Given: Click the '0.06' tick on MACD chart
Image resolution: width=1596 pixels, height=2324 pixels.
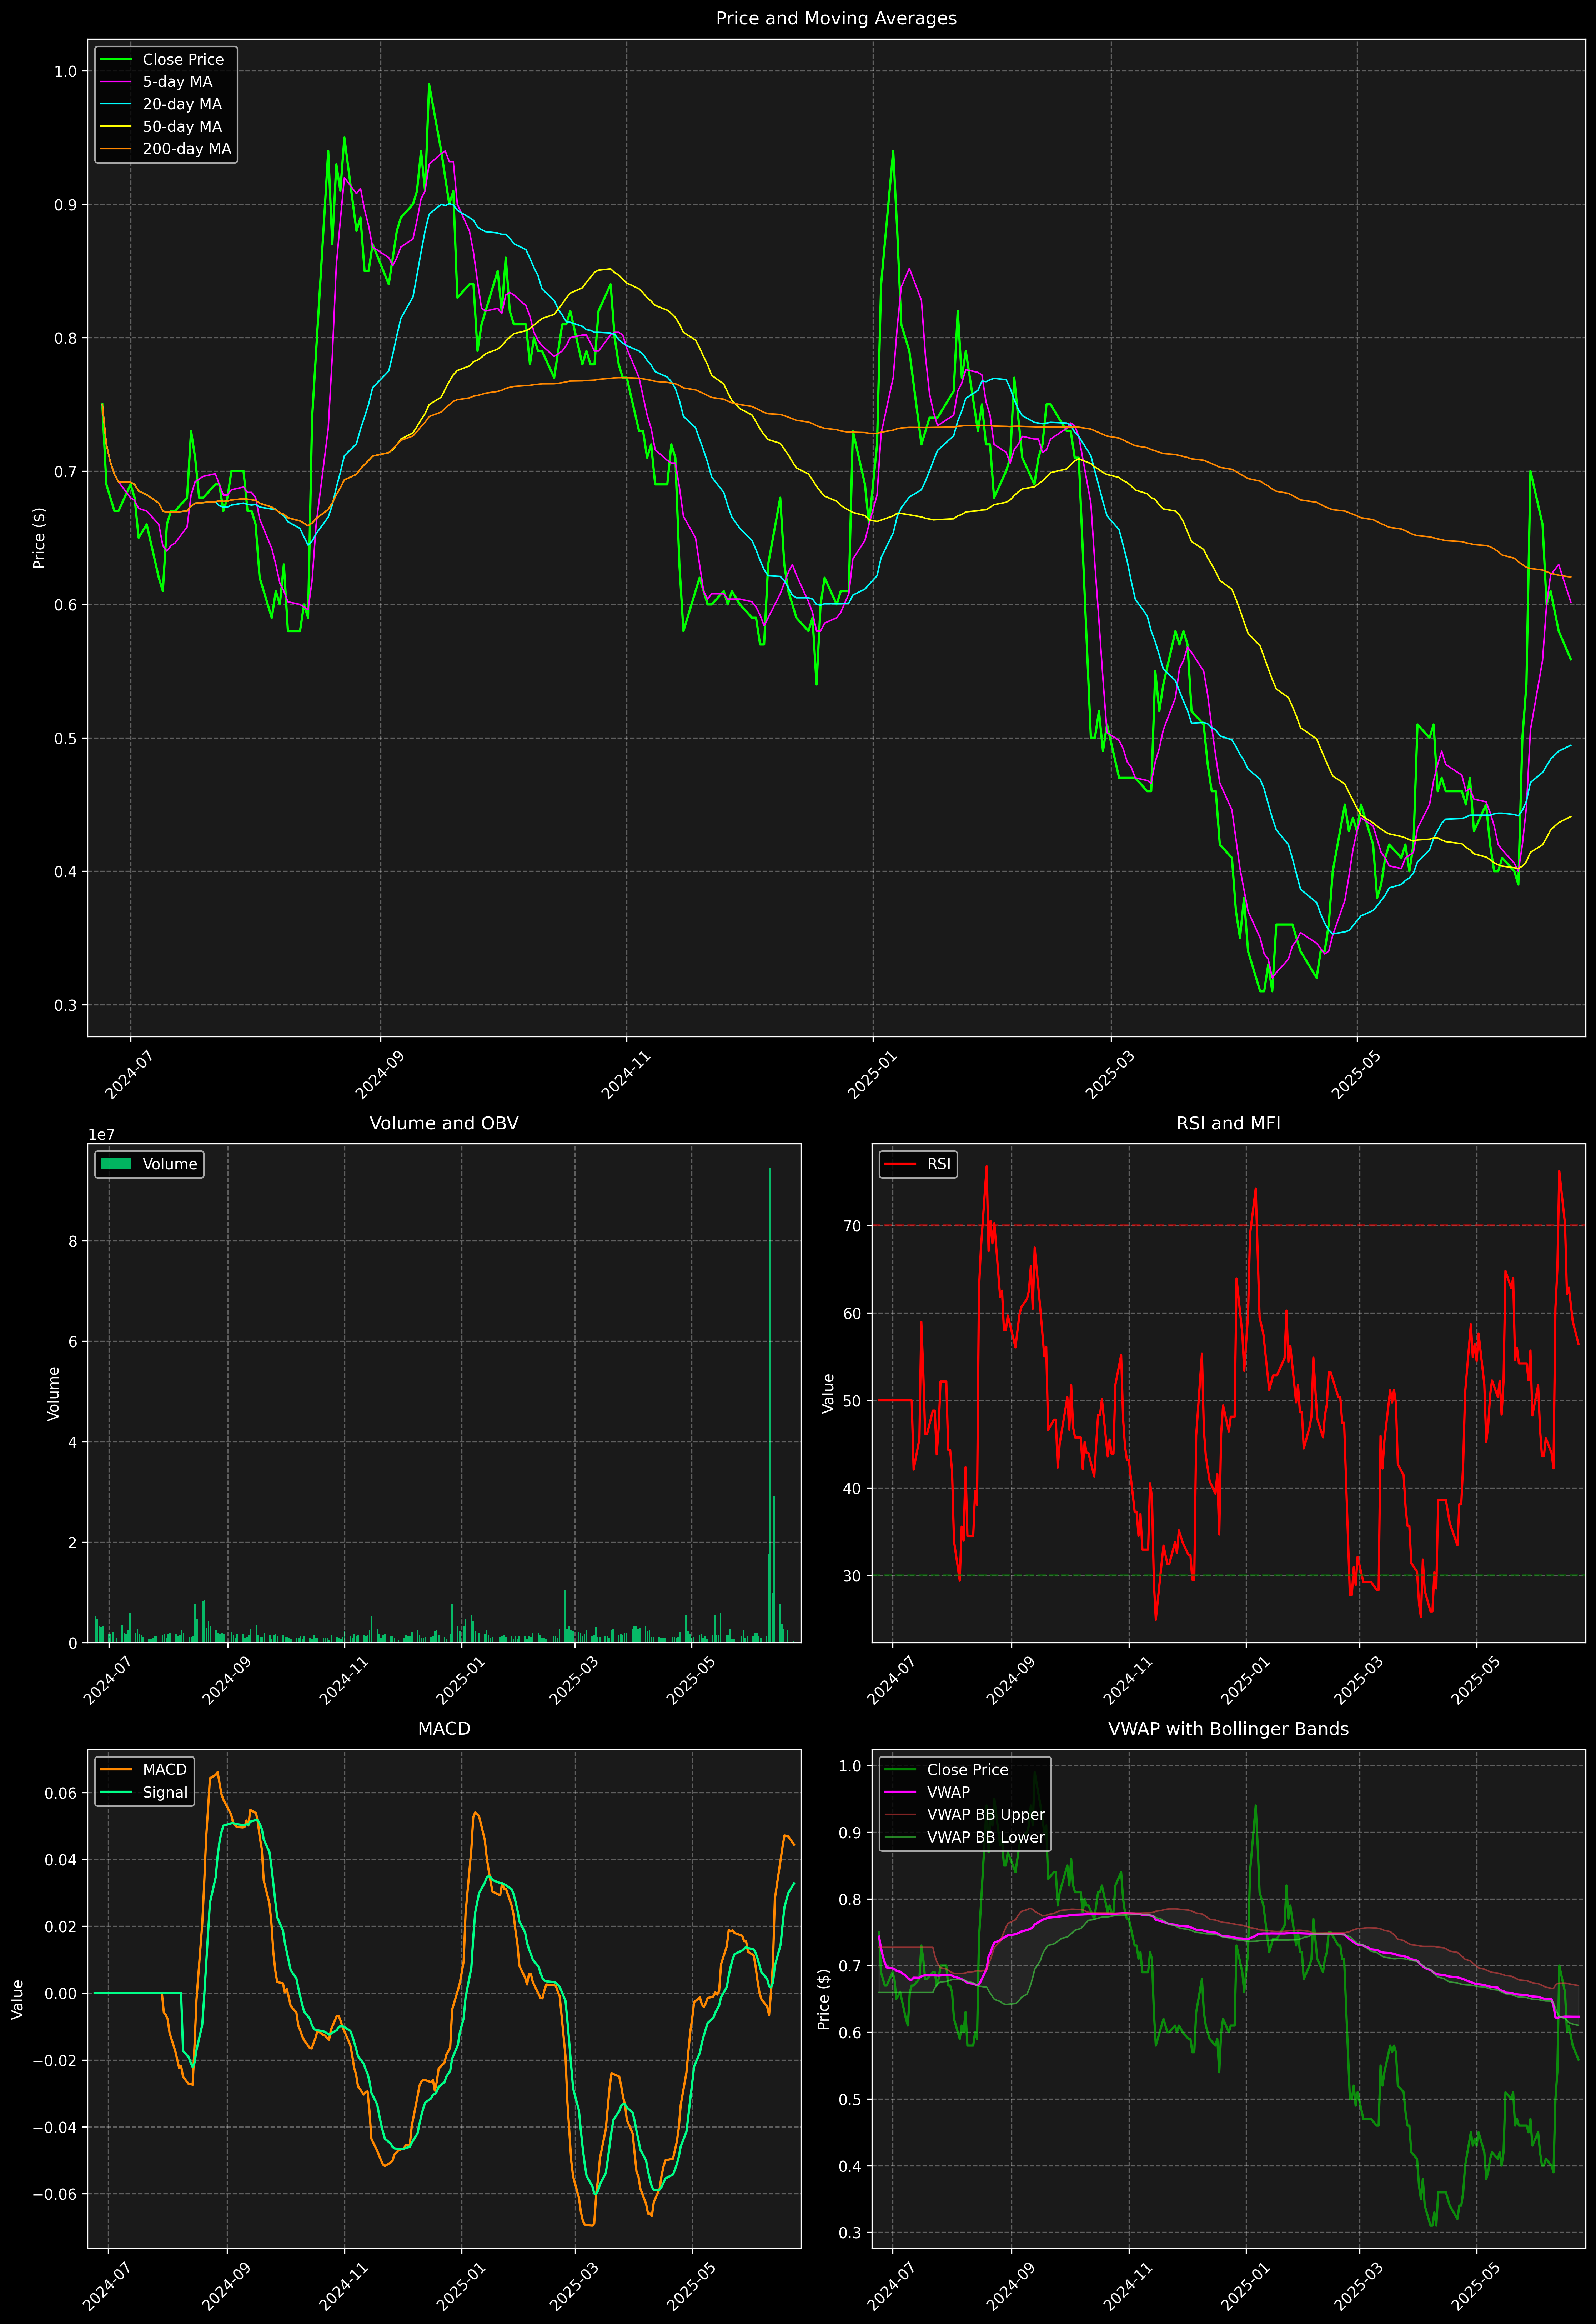Looking at the screenshot, I should tap(61, 1793).
